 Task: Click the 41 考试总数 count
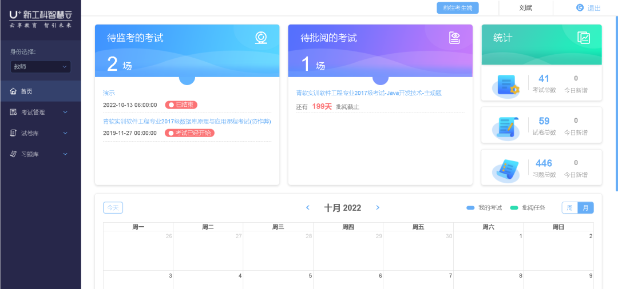(x=544, y=78)
